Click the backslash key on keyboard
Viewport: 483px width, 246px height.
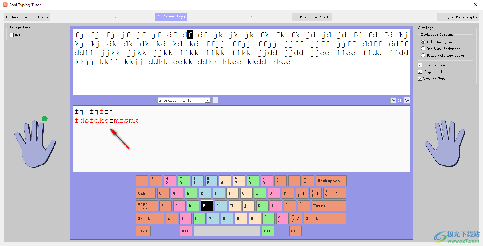click(335, 193)
